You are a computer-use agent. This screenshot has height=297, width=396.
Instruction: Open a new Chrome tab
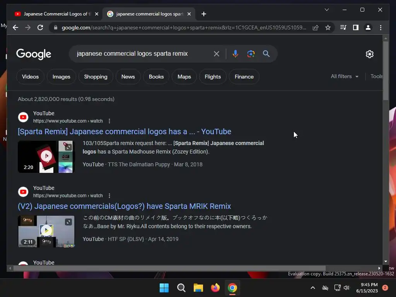pos(204,14)
